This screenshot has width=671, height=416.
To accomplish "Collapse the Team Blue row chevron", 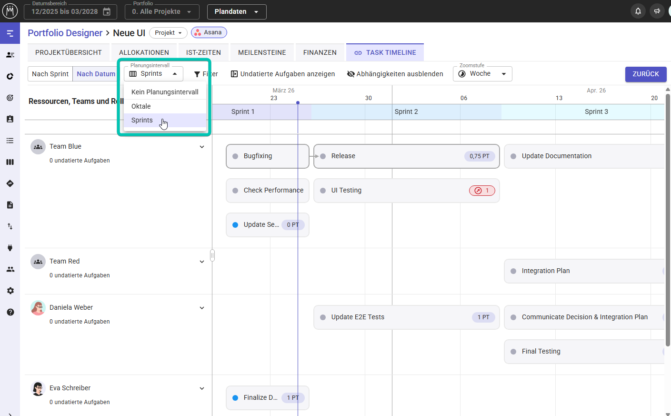I will [x=202, y=146].
